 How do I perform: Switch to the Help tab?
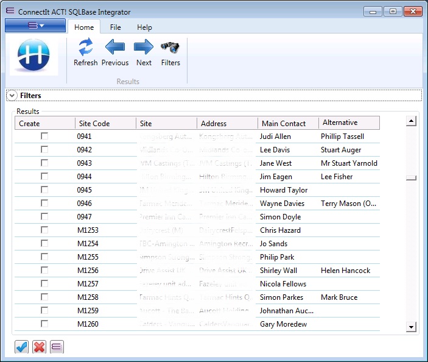click(144, 27)
